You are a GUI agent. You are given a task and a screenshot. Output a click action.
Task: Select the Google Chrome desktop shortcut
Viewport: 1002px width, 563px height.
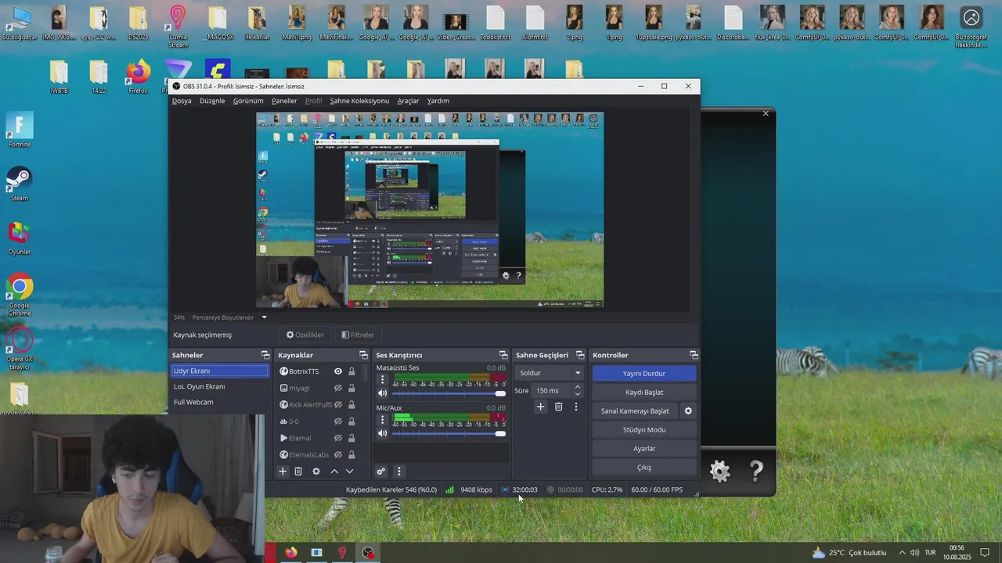pos(19,296)
